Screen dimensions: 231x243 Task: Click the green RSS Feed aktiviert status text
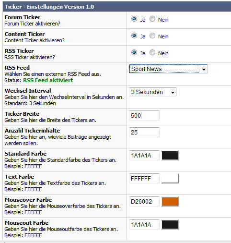tap(48, 80)
